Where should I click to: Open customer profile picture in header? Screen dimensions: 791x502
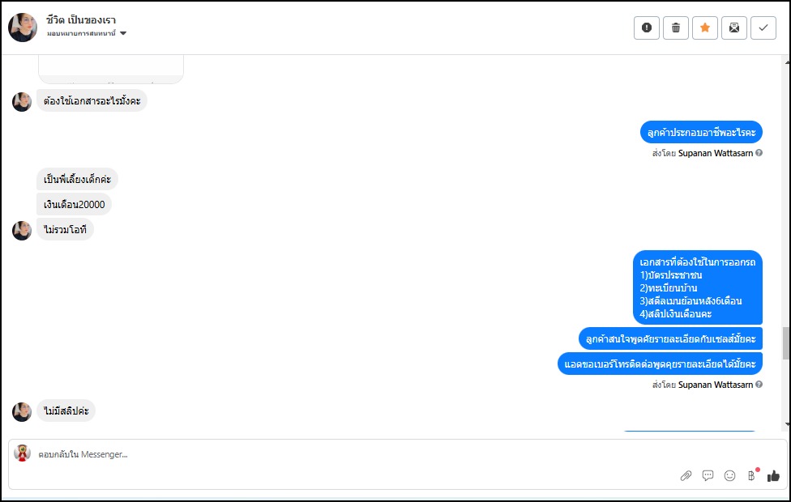tap(23, 28)
